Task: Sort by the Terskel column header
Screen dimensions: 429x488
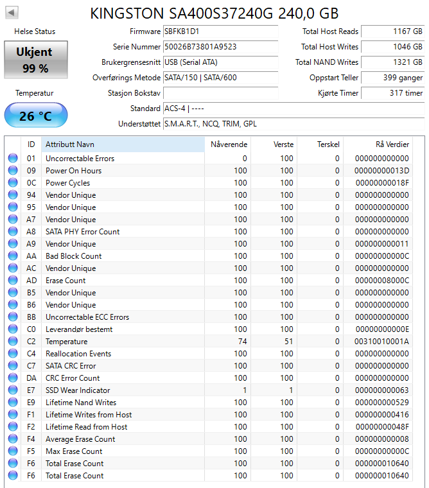Action: click(320, 144)
